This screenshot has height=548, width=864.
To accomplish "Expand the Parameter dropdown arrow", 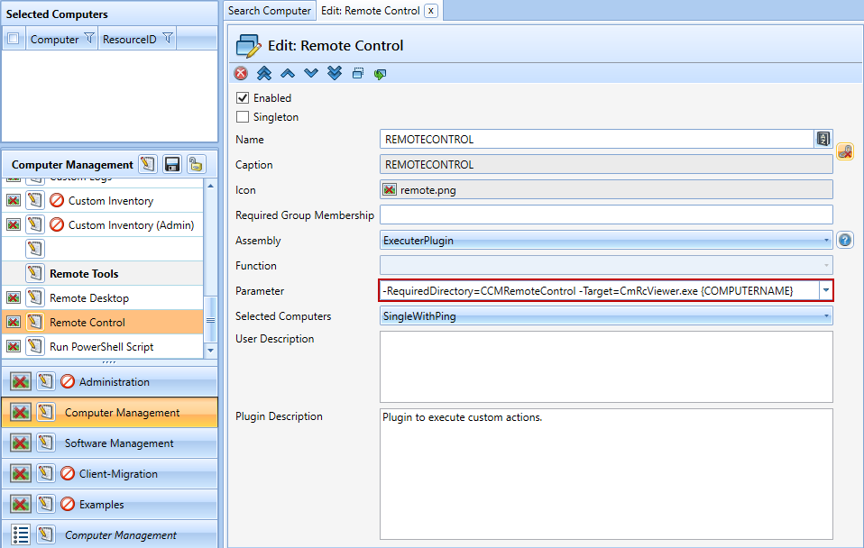I will pos(826,290).
